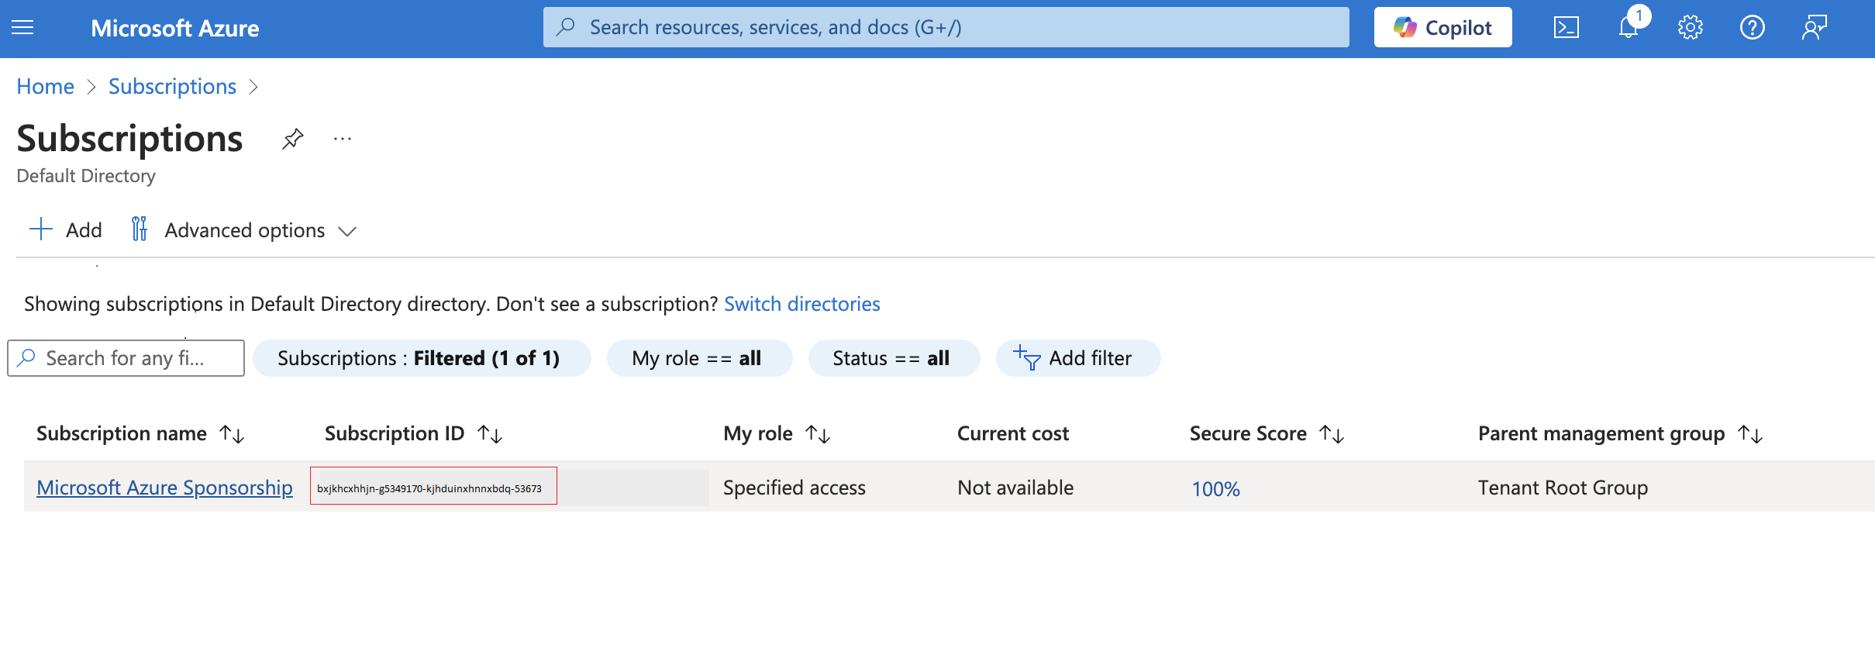Click Add to create a subscription

tap(66, 230)
